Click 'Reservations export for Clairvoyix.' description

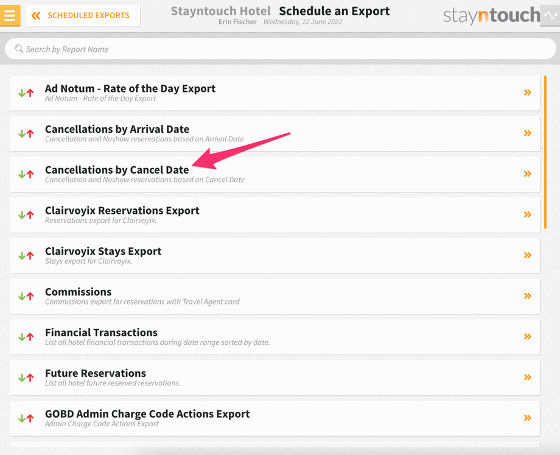(100, 220)
